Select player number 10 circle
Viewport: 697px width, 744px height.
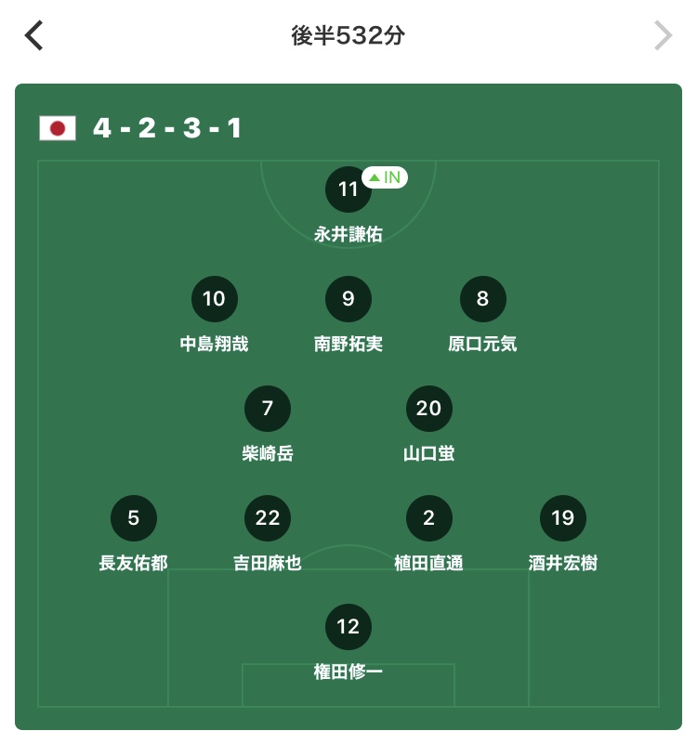214,299
